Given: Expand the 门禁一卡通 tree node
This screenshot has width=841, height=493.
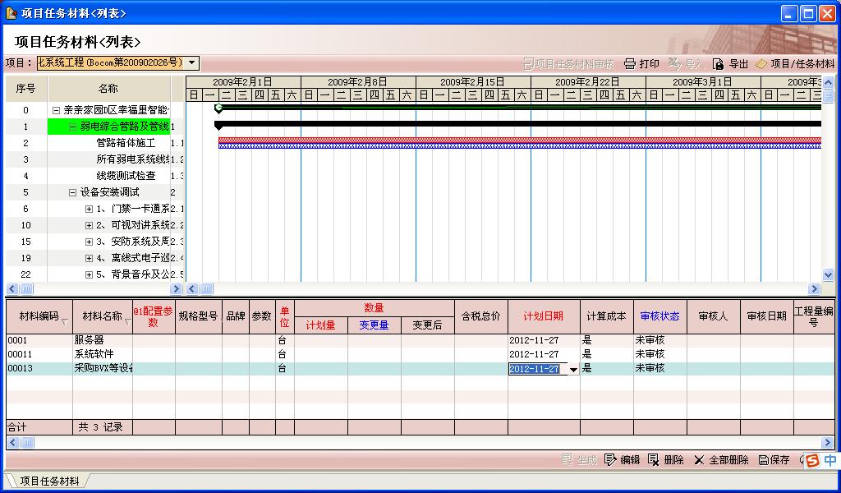Looking at the screenshot, I should (89, 209).
